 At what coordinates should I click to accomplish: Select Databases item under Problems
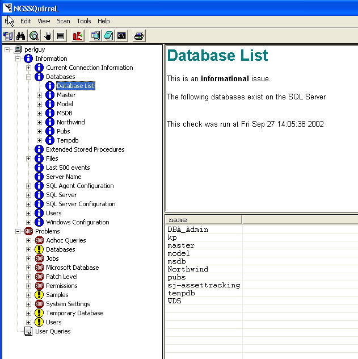[61, 249]
